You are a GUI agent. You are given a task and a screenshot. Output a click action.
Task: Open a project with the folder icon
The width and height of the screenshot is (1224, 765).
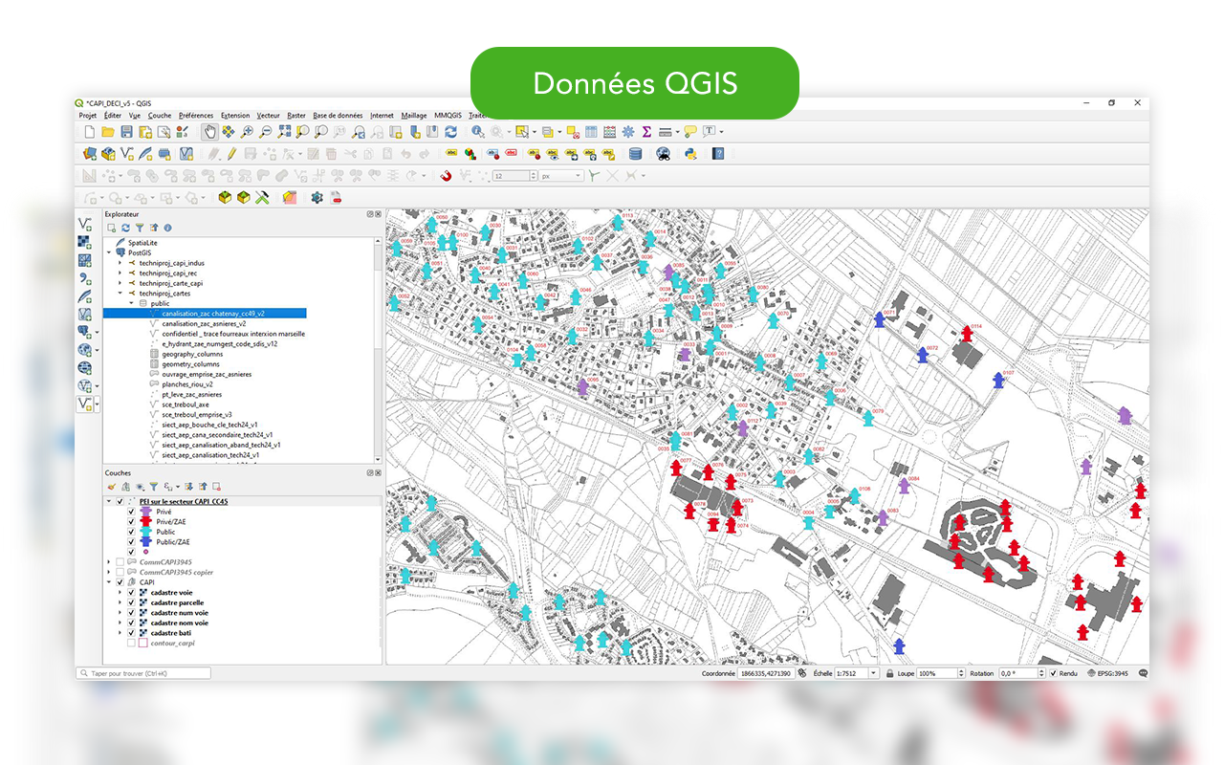click(x=108, y=132)
